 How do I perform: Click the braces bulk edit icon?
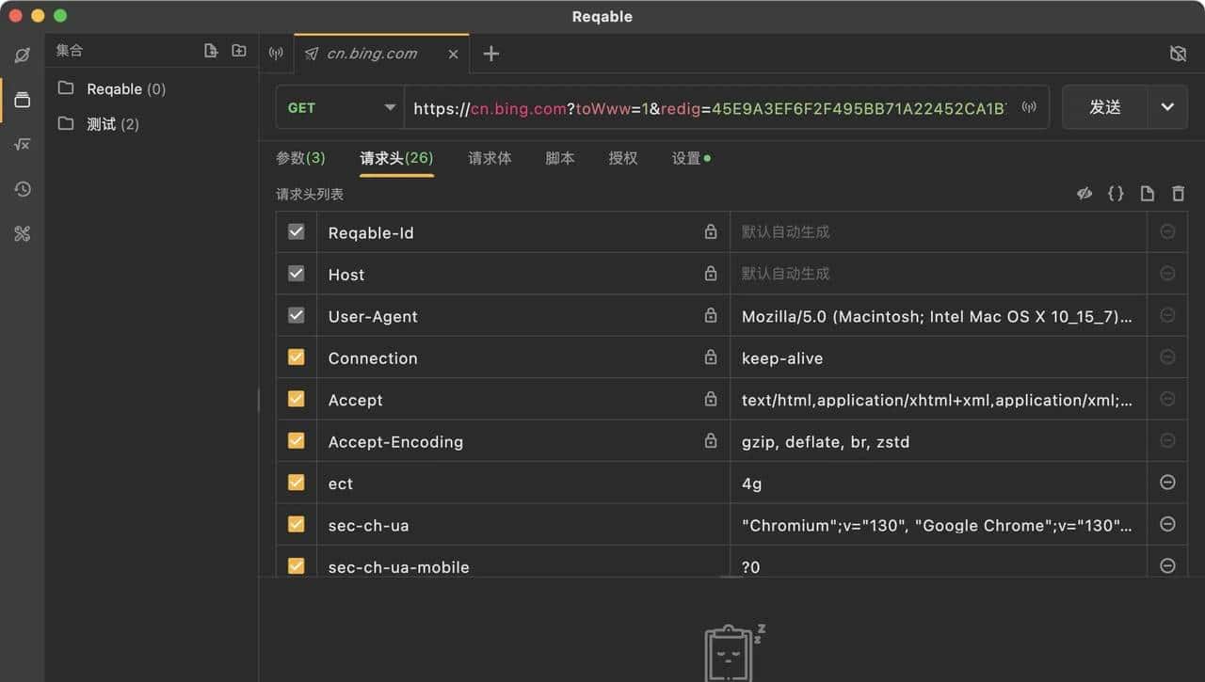click(1116, 194)
